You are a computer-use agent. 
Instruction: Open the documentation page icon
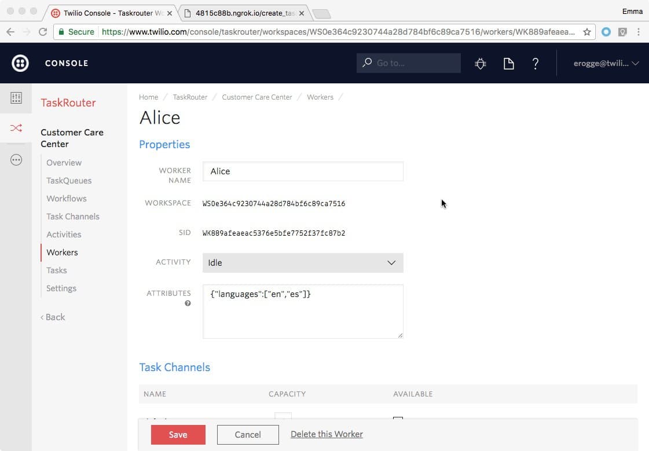(508, 63)
